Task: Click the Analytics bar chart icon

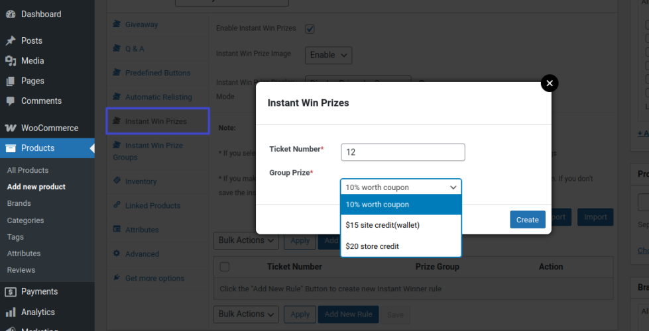Action: [11, 312]
